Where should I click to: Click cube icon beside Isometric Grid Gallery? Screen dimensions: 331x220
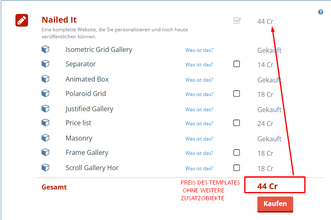point(45,49)
